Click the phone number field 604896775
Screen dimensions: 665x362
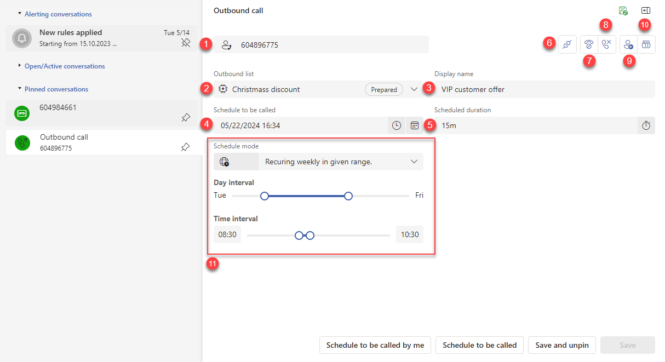click(321, 45)
